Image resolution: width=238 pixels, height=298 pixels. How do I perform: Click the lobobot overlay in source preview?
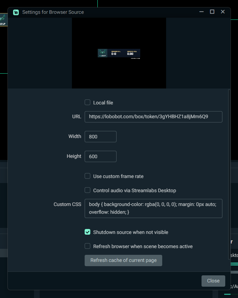(x=119, y=53)
